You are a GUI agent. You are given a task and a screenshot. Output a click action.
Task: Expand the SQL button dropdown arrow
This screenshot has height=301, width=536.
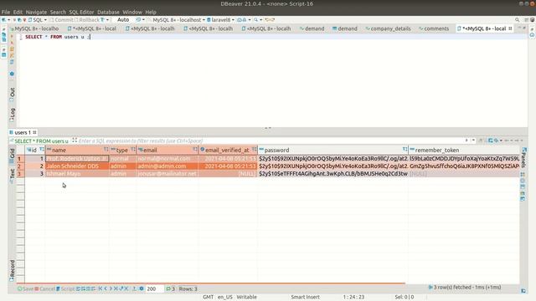click(x=45, y=20)
